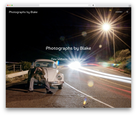This screenshot has height=116, width=137.
Task: Click the New Website Coming Soon text
Action: pyautogui.click(x=68, y=59)
